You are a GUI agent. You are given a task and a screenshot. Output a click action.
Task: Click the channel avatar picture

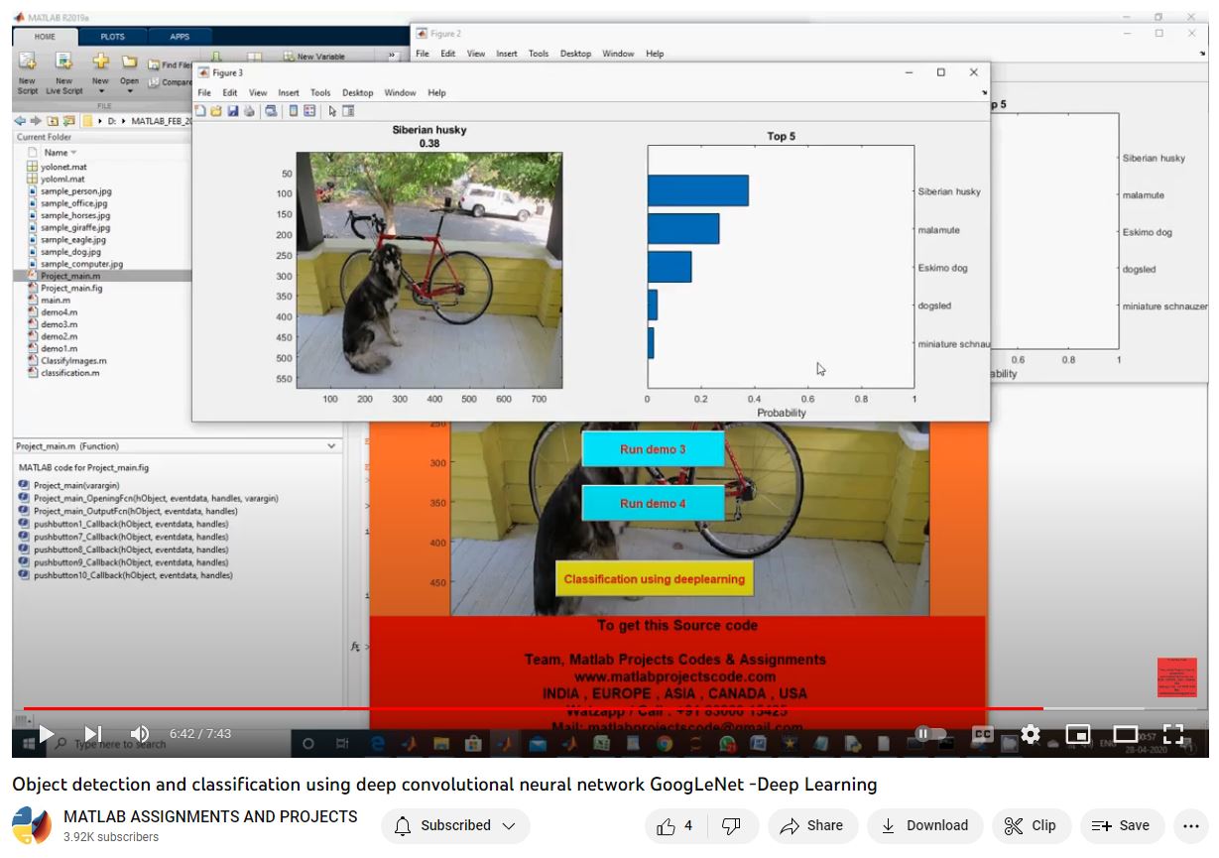pos(32,825)
